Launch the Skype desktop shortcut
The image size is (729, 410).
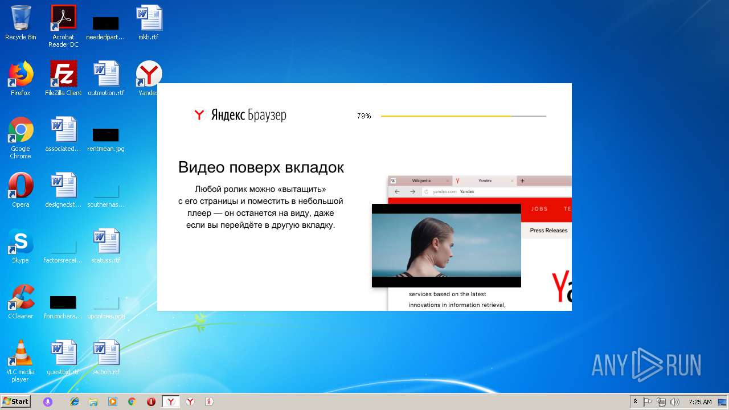click(21, 246)
